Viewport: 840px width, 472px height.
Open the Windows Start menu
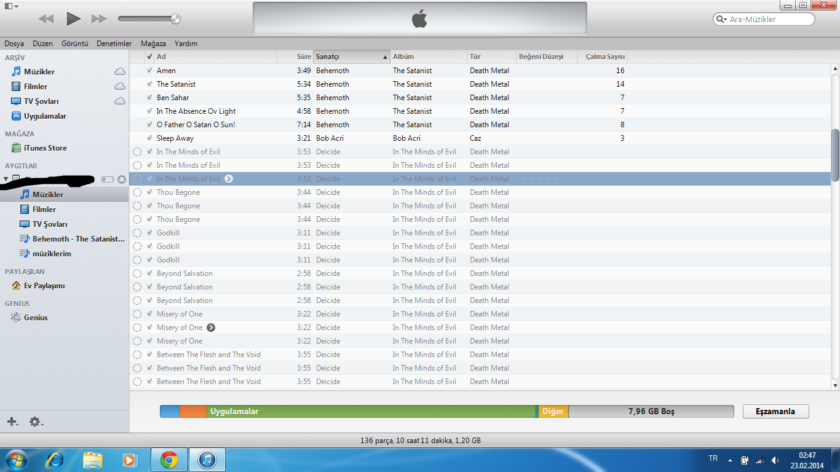click(16, 460)
